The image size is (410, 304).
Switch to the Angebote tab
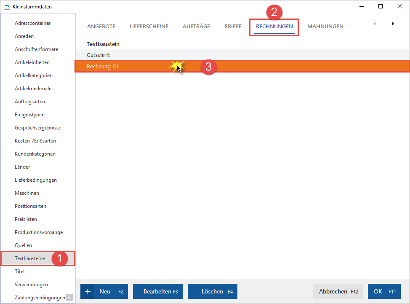[101, 26]
